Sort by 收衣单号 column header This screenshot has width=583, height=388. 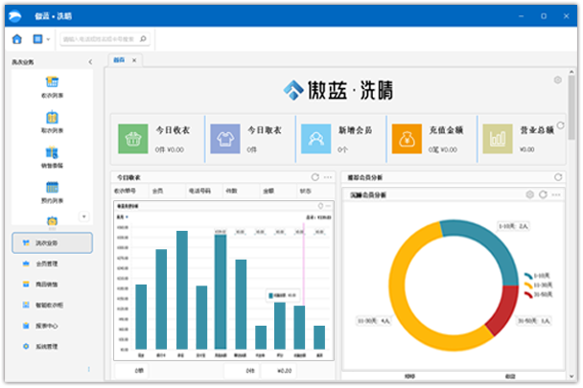[125, 191]
